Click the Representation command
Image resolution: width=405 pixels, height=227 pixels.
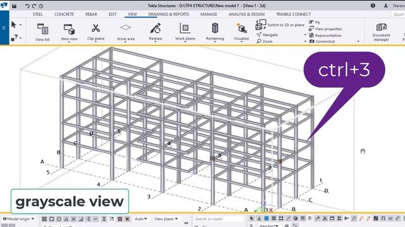pyautogui.click(x=325, y=35)
